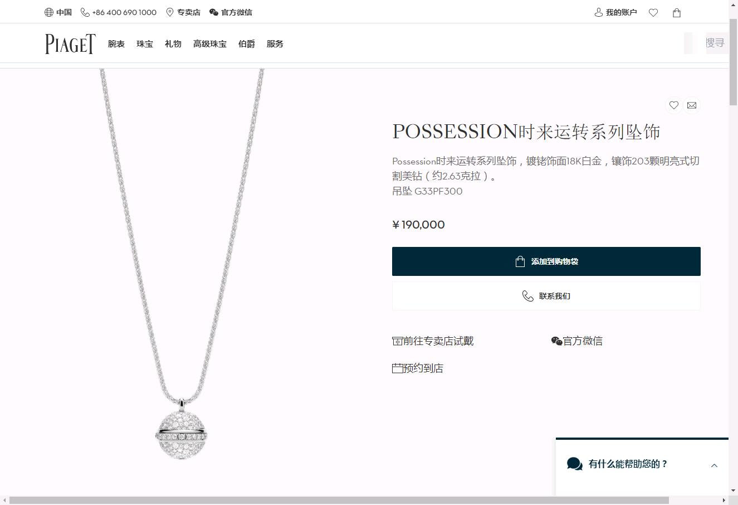
Task: Open the 服务 menu
Action: tap(275, 44)
